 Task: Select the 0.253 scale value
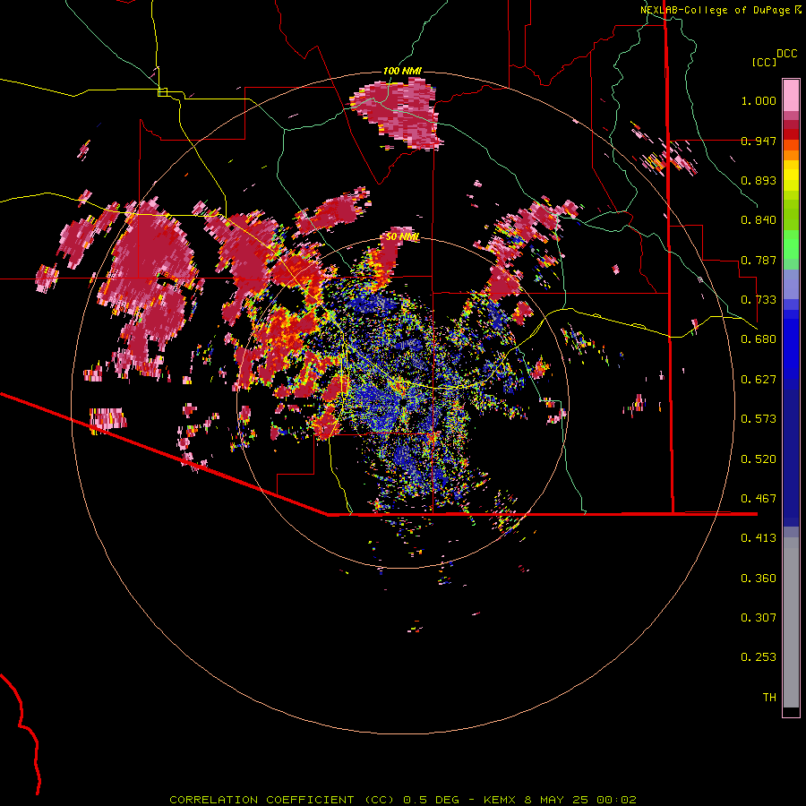(759, 657)
